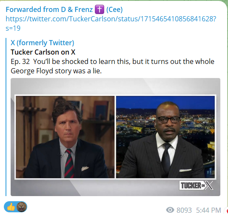
Task: Open forwarded source D & Frenz (Cee)
Action: 64,9
